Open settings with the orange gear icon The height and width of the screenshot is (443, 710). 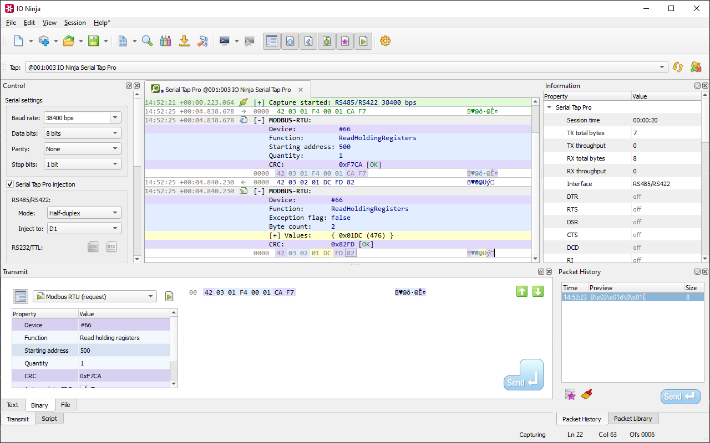(x=386, y=41)
